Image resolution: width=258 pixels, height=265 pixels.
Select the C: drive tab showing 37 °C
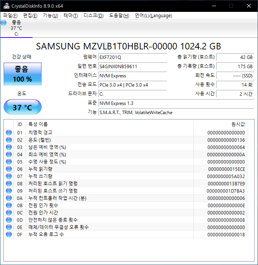[x=16, y=28]
